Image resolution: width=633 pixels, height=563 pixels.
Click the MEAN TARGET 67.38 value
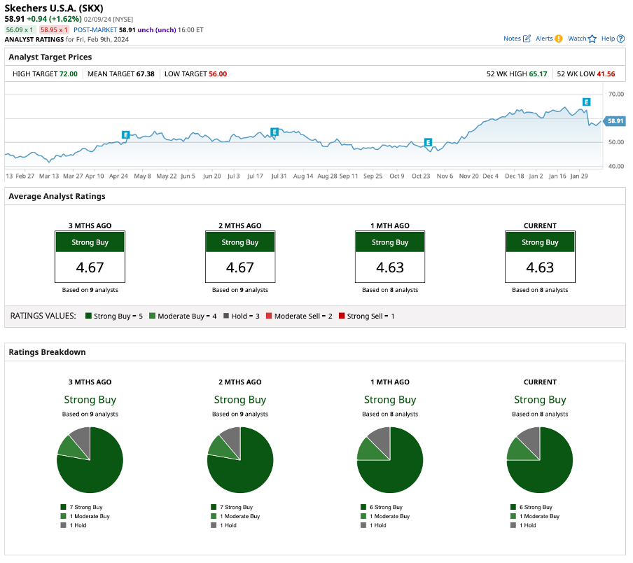146,74
